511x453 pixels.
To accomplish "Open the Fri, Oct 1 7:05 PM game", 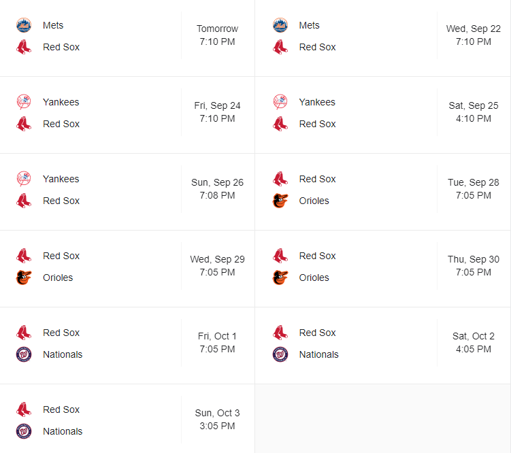I will pyautogui.click(x=217, y=343).
